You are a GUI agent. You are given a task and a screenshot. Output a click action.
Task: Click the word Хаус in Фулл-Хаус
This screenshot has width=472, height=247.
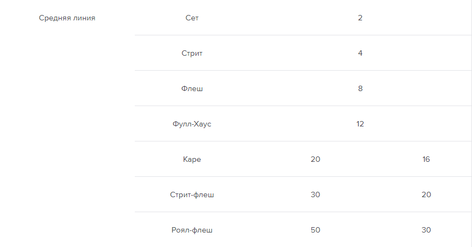pos(202,124)
